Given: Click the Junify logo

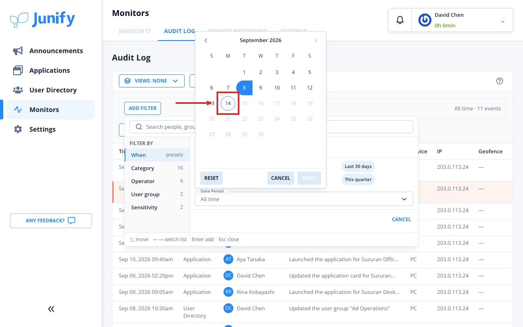Looking at the screenshot, I should click(42, 19).
